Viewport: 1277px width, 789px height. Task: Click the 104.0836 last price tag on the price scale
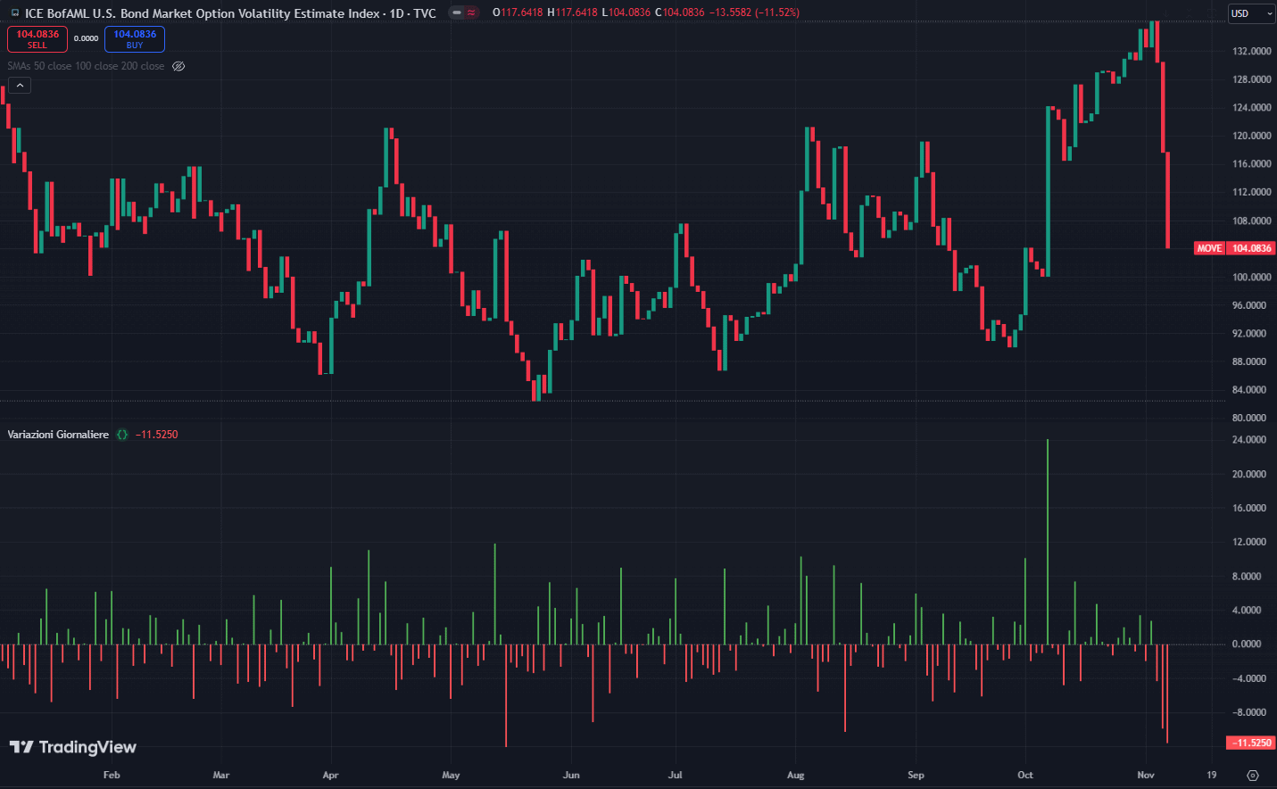pyautogui.click(x=1252, y=248)
